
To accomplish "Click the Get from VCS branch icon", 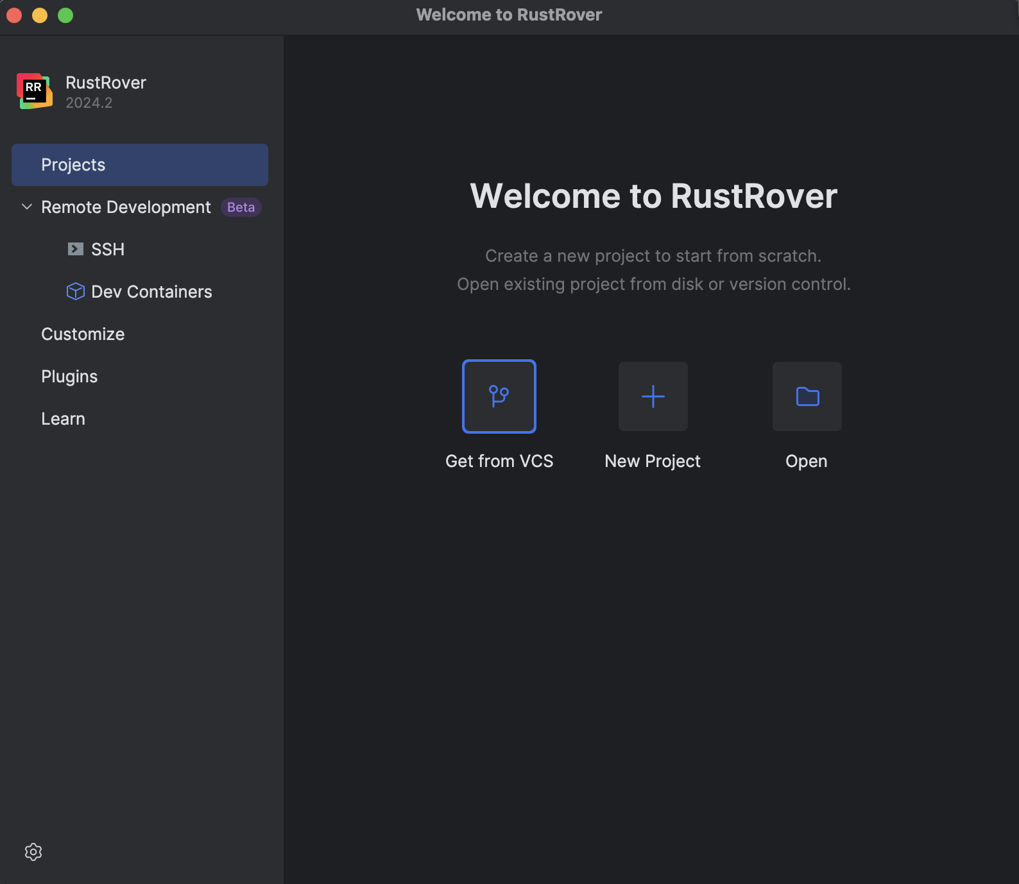I will click(x=499, y=396).
